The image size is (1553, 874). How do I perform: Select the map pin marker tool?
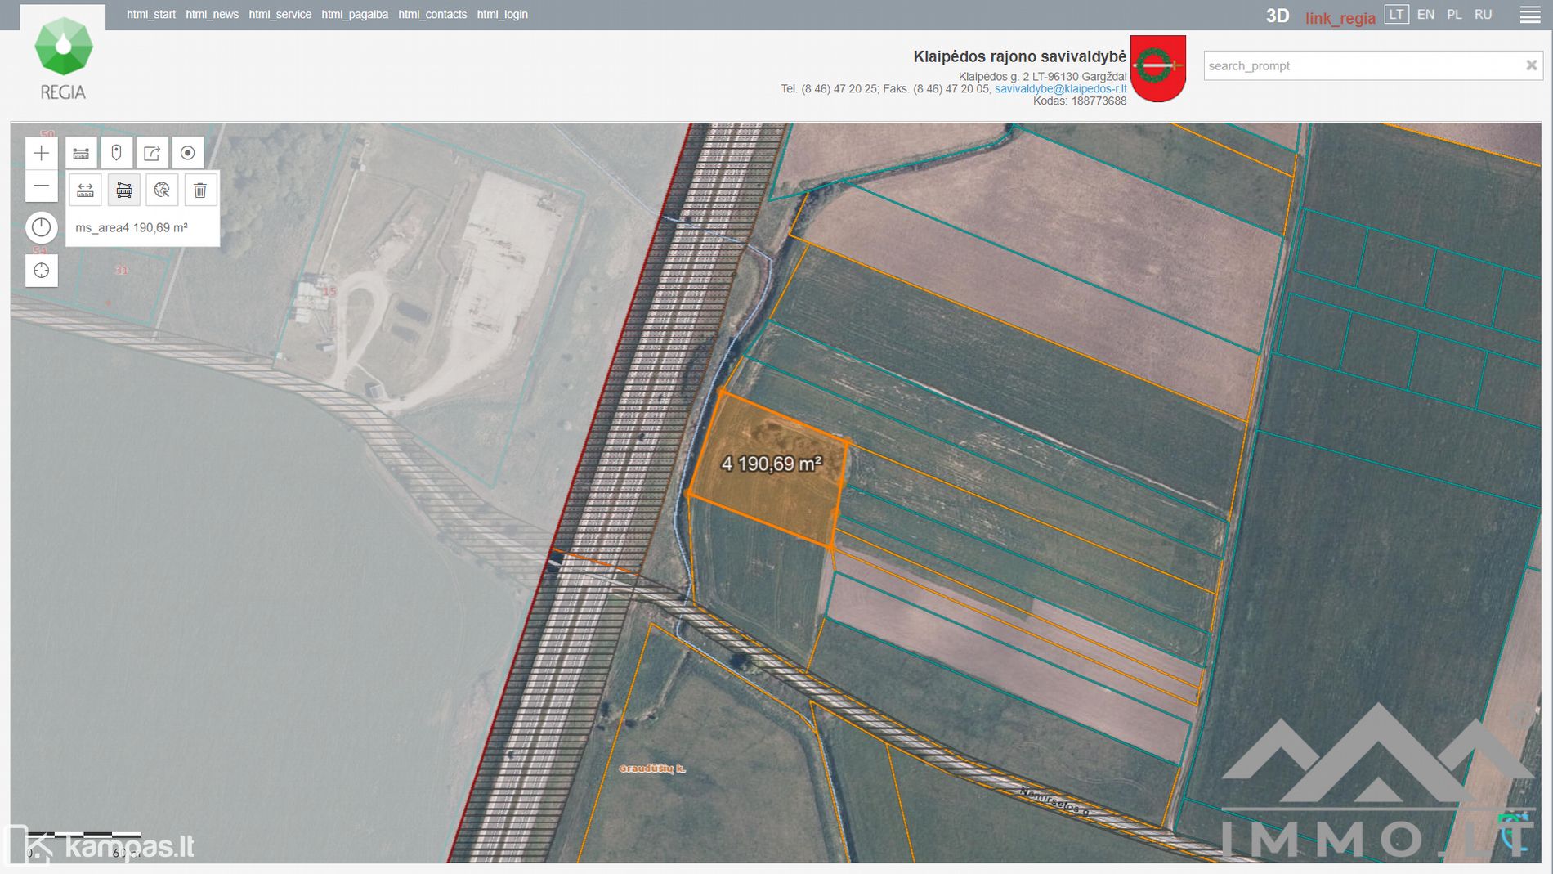pos(116,153)
